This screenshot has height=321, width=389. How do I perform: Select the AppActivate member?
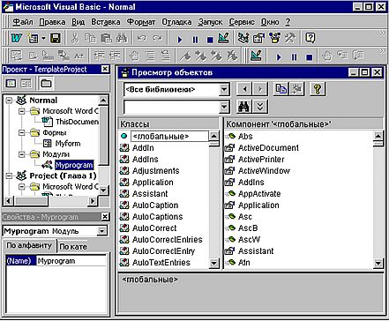[259, 194]
